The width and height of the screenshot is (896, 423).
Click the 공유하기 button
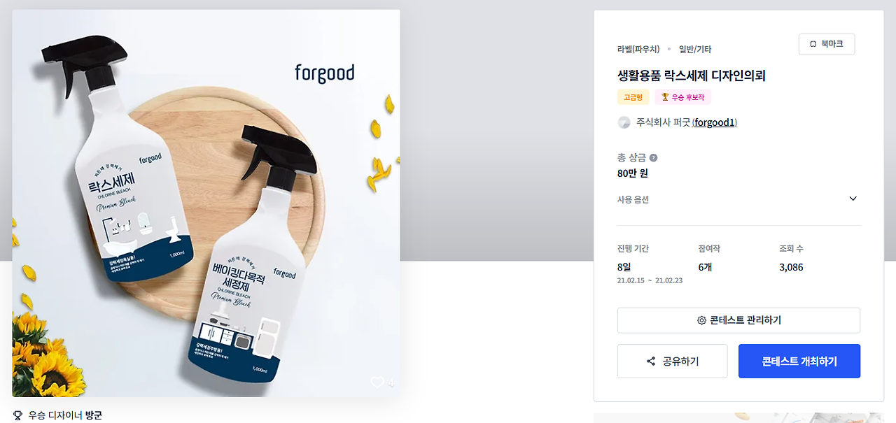coord(672,361)
